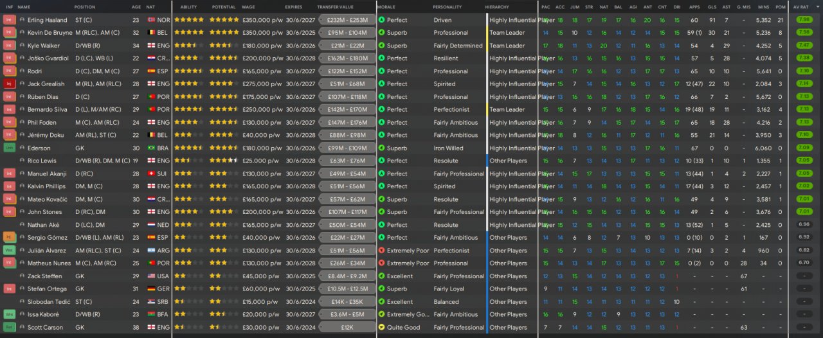Click the USA flag for Zack Steffen
This screenshot has width=823, height=338.
coord(150,276)
